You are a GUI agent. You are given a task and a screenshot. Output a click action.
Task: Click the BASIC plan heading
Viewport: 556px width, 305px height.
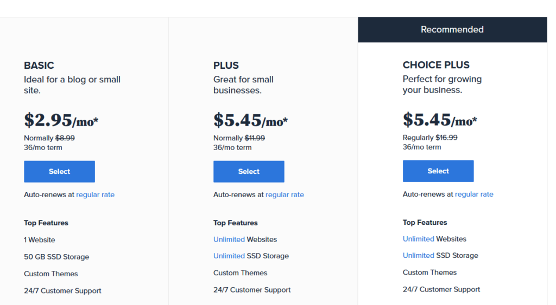[x=39, y=66]
